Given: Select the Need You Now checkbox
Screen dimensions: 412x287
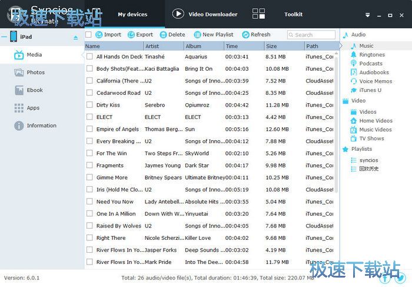Looking at the screenshot, I should coord(89,202).
